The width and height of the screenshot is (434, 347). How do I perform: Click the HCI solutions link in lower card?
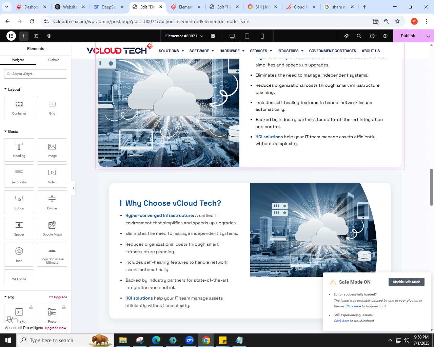click(x=139, y=298)
